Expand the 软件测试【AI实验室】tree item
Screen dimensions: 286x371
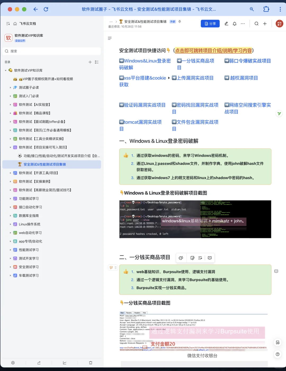(x=10, y=104)
